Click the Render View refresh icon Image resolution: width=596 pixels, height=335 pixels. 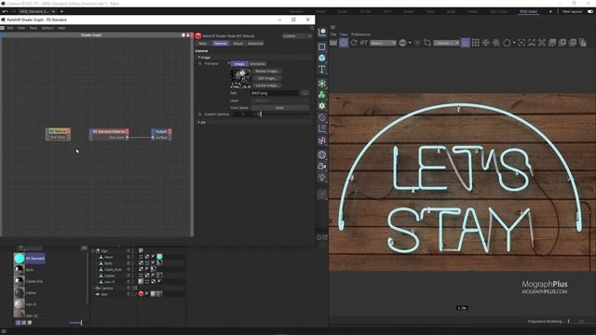(354, 43)
